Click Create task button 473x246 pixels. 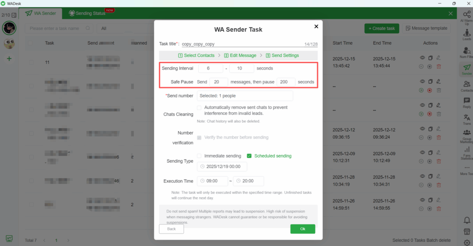pyautogui.click(x=382, y=28)
